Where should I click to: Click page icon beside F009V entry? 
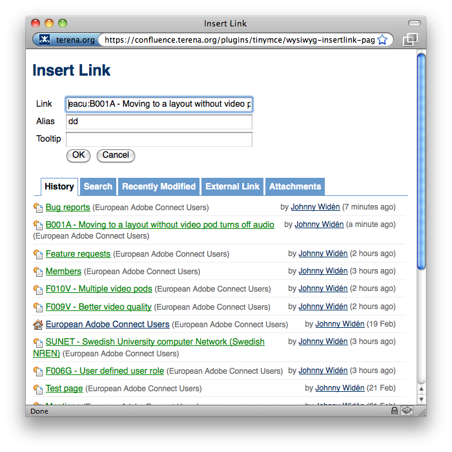(x=37, y=307)
